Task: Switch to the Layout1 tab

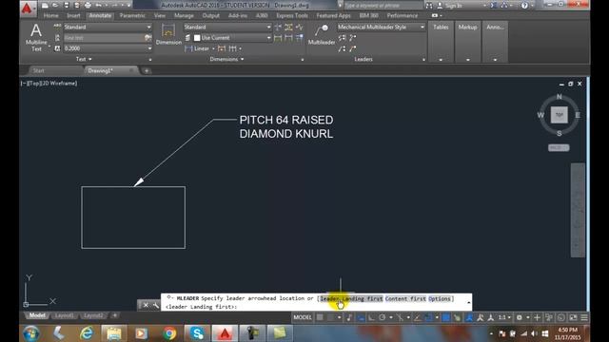Action: (65, 315)
